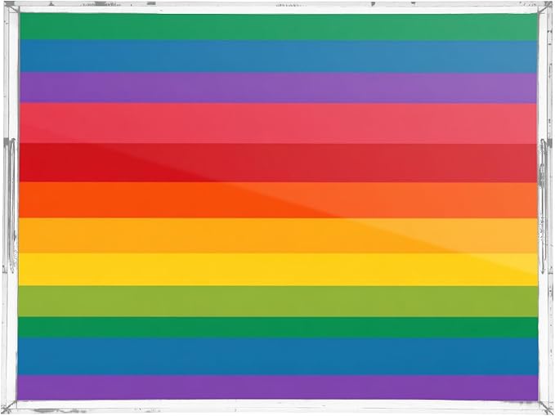Click the left metal tray handle
555x416 pixels.
[x=11, y=205]
